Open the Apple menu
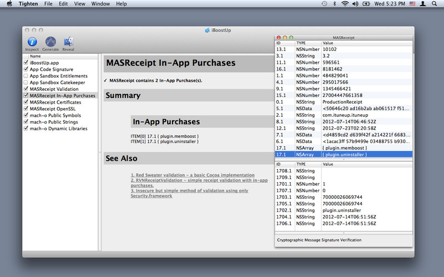This screenshot has height=277, width=444. [9, 4]
